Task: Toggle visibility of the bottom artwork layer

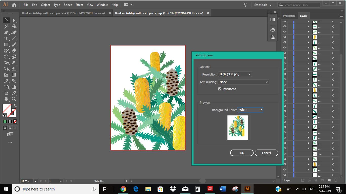Action: point(285,175)
